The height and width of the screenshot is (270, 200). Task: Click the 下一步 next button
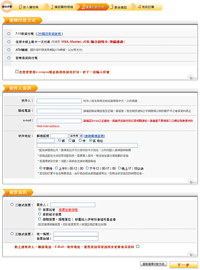(184, 265)
